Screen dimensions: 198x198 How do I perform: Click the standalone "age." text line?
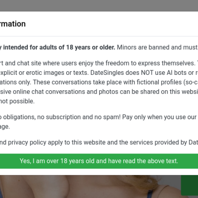tap(5, 127)
